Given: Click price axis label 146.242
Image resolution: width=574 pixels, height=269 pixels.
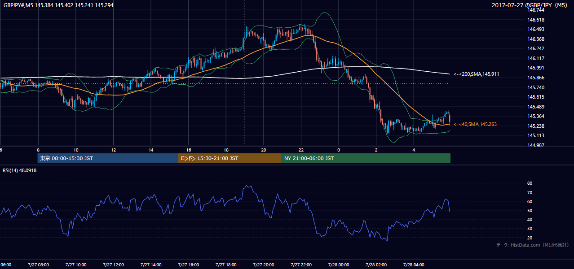Looking at the screenshot, I should tap(535, 48).
